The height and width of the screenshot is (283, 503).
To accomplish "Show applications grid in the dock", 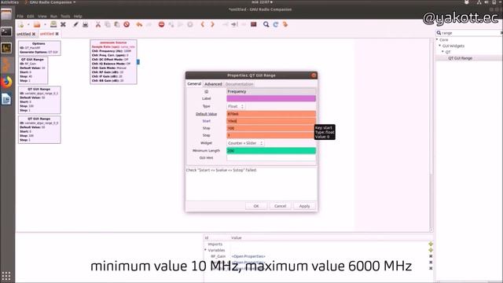I will coord(6,276).
